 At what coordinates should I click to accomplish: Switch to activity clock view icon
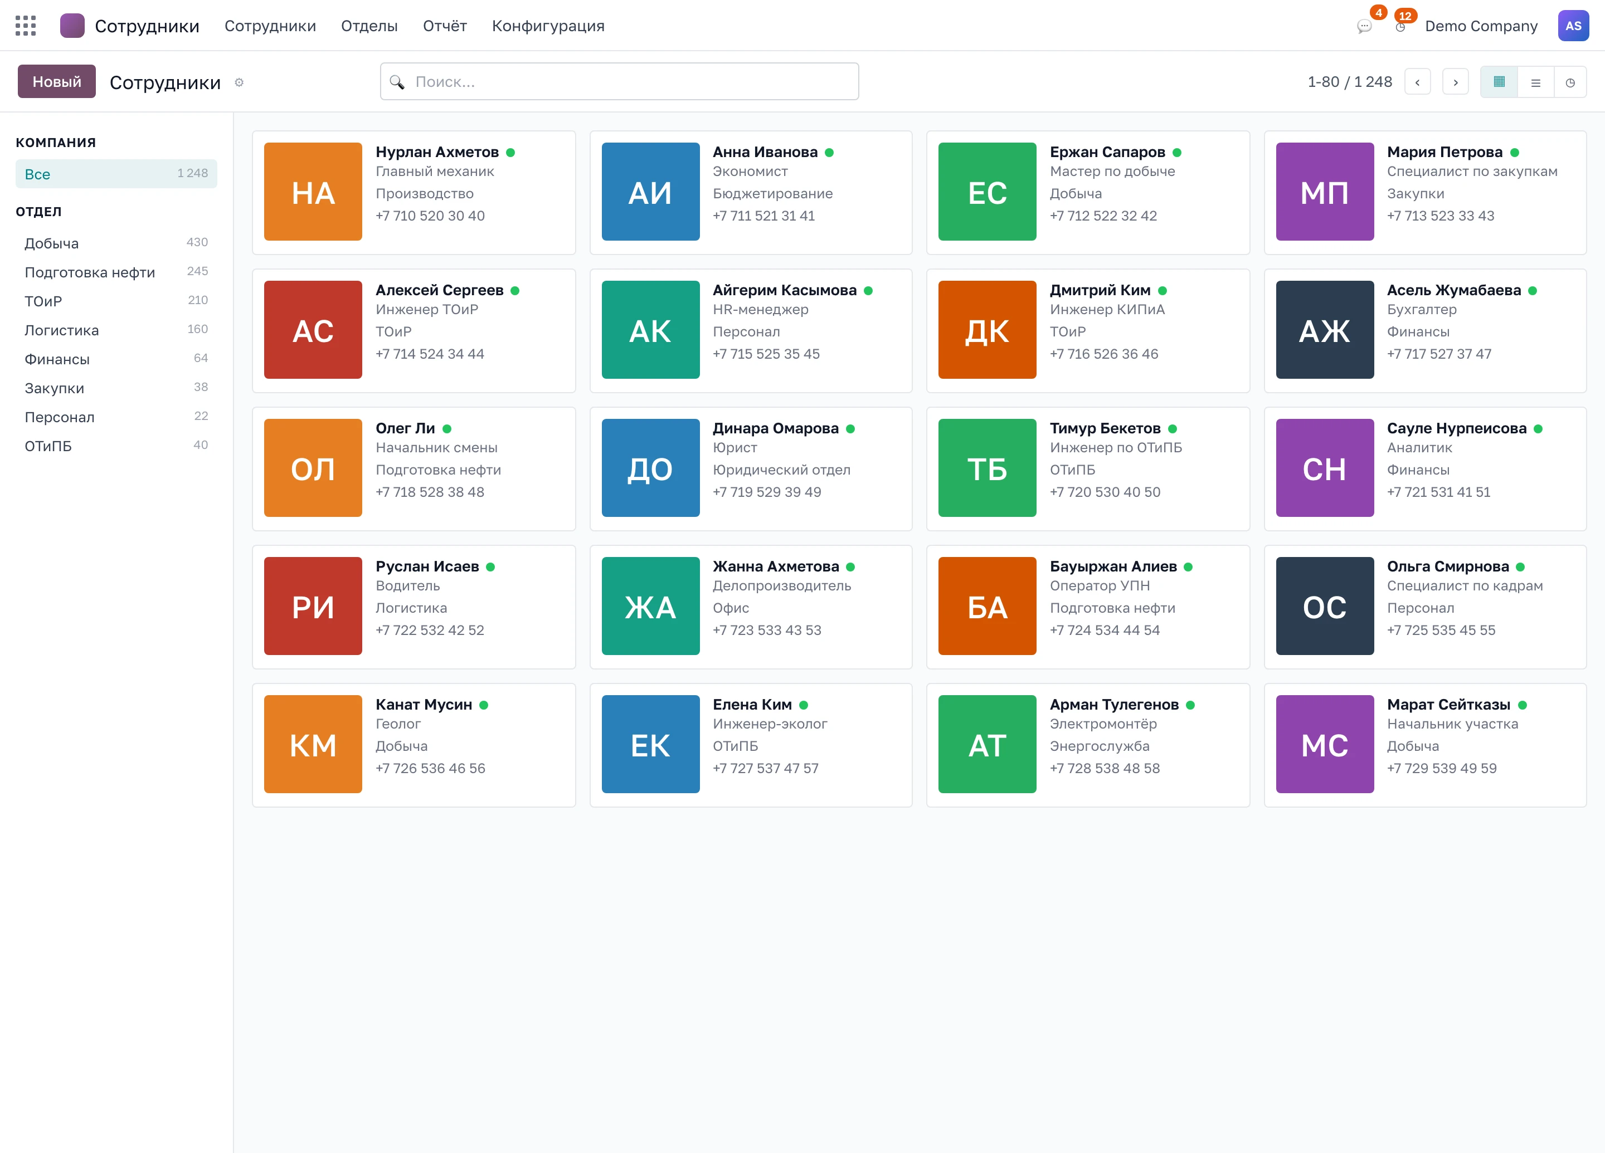1570,82
